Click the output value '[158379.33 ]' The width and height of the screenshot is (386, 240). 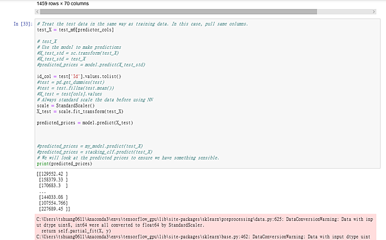coord(53,180)
